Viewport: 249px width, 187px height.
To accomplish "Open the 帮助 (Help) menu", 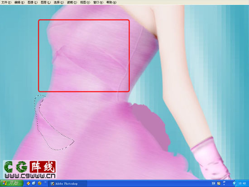I will click(x=111, y=2).
